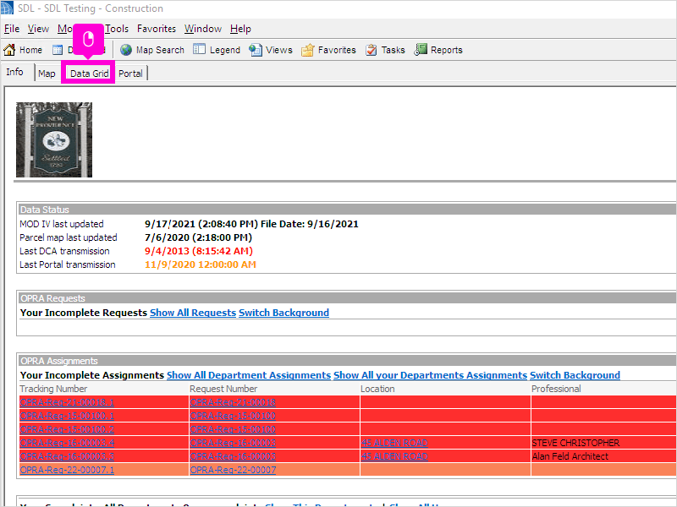Open the File menu
Image resolution: width=677 pixels, height=507 pixels.
(12, 29)
